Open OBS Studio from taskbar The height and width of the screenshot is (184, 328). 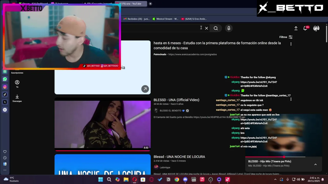pyautogui.click(x=211, y=179)
